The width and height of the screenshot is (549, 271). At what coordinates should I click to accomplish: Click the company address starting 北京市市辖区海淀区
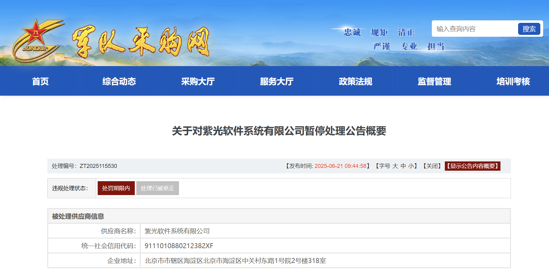235,261
